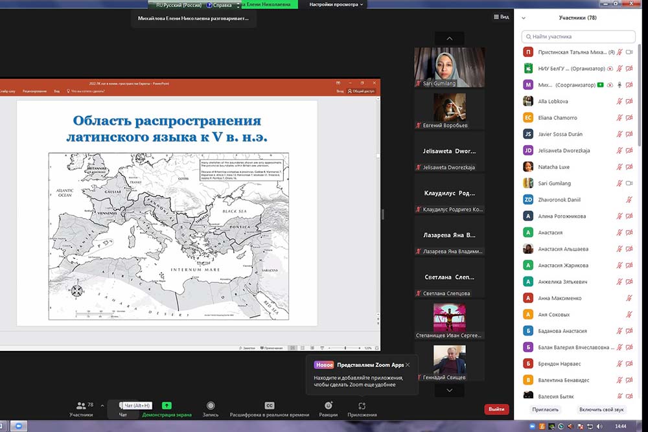Click the Чат chat icon
Screen dimensions: 648x432
pyautogui.click(x=123, y=408)
